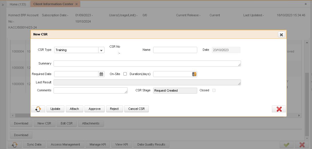The height and width of the screenshot is (149, 312).
Task: Toggle the Closed checkbox
Action: 214,90
